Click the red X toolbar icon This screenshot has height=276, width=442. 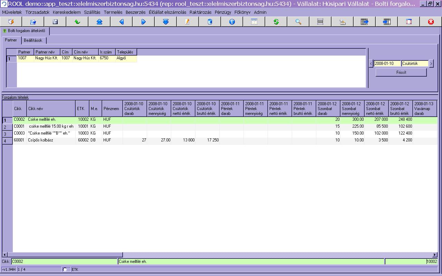(431, 22)
